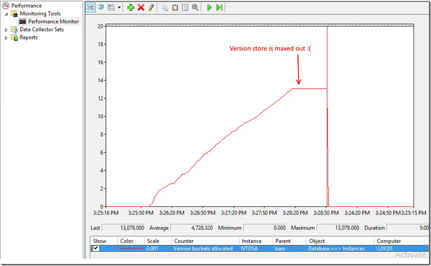Screen dimensions: 431x266
Task: Open graph type dropdown arrow
Action: click(x=119, y=8)
